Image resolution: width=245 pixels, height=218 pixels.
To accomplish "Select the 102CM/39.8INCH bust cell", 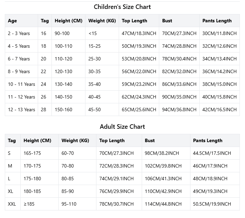I will pos(163,166).
